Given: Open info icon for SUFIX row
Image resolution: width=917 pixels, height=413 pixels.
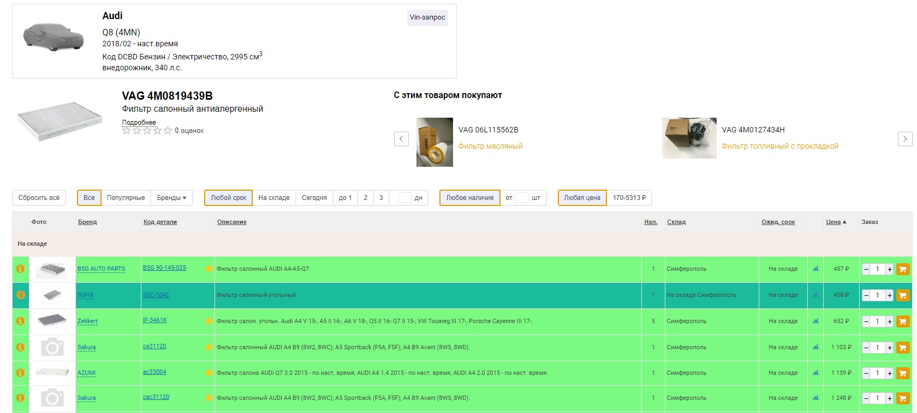Looking at the screenshot, I should pyautogui.click(x=20, y=295).
